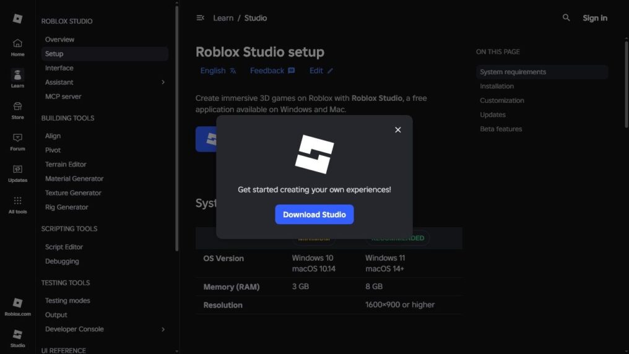
Task: Click the main page scrollbar on the right edge
Action: point(626,84)
